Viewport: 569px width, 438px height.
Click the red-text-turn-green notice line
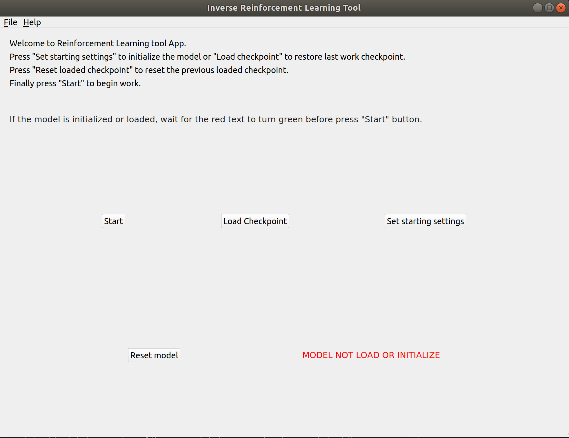pos(215,119)
